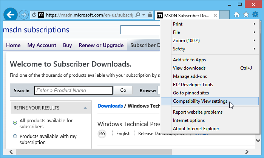Click the ISO badge icon
The height and width of the screenshot is (158, 264).
click(102, 134)
